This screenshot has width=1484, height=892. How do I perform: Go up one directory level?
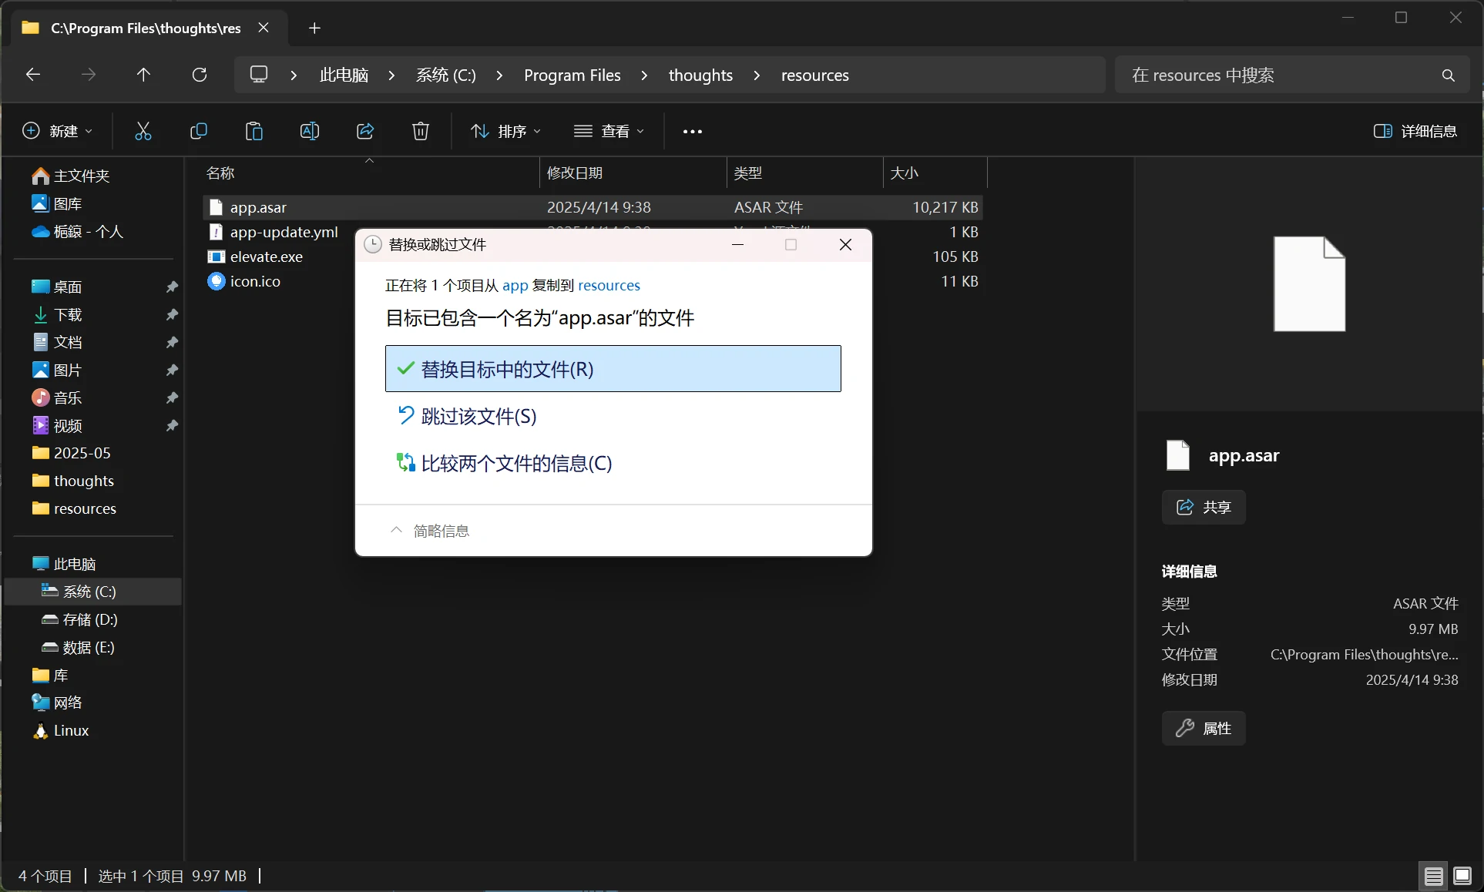pos(143,75)
